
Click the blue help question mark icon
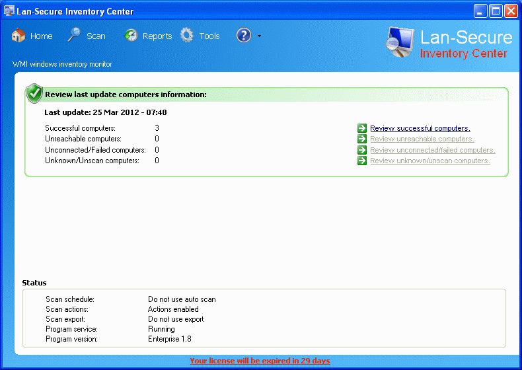(x=244, y=35)
